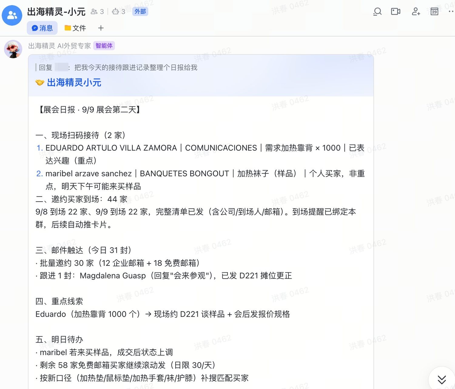Click the line 二、邀约买家到场：44 家
Viewport: 455px width, 389px height.
coord(81,199)
